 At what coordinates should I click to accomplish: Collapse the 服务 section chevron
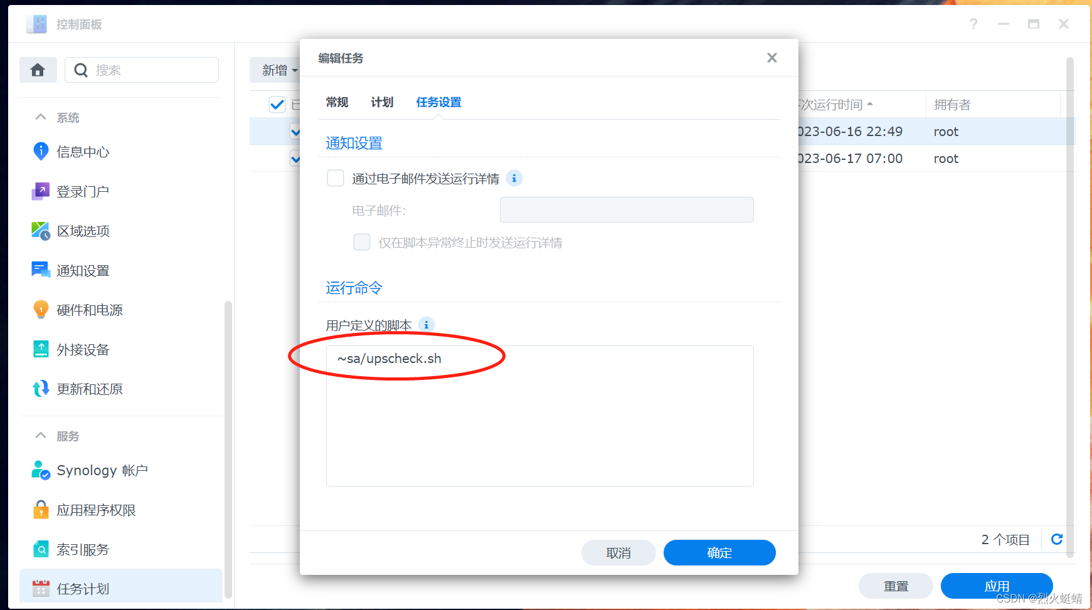[41, 436]
